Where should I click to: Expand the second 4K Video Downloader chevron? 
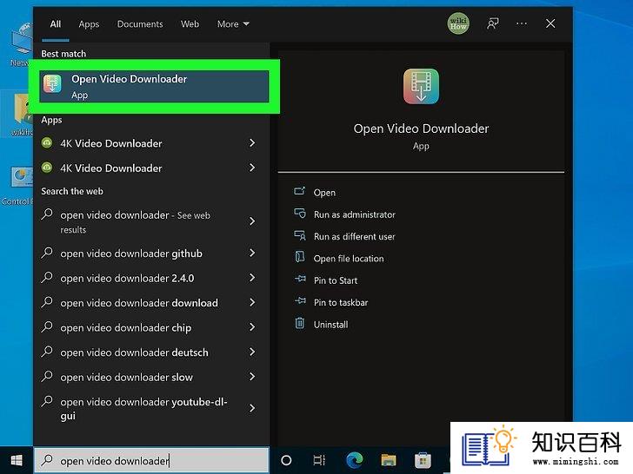coord(252,168)
